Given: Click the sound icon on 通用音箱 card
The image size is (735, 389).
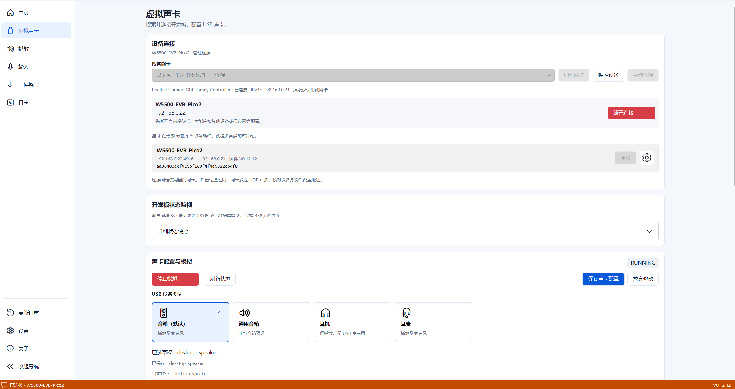Looking at the screenshot, I should point(244,313).
